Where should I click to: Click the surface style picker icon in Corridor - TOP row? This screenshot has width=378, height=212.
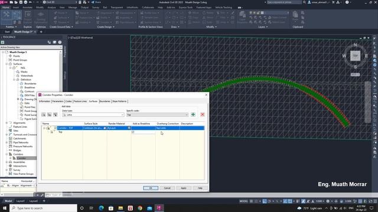pyautogui.click(x=105, y=128)
